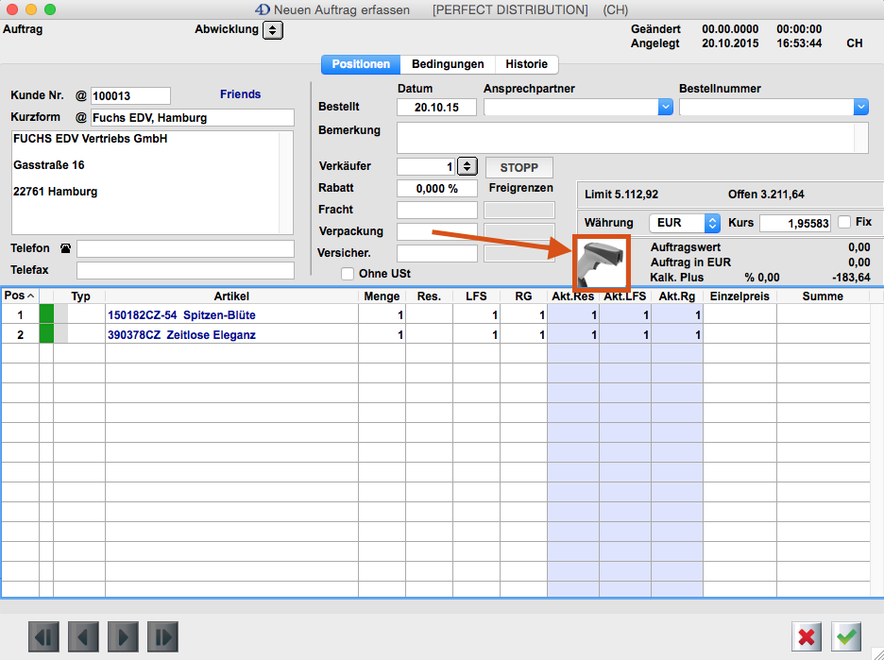Go to first record navigation arrow
Image resolution: width=884 pixels, height=660 pixels.
43,637
